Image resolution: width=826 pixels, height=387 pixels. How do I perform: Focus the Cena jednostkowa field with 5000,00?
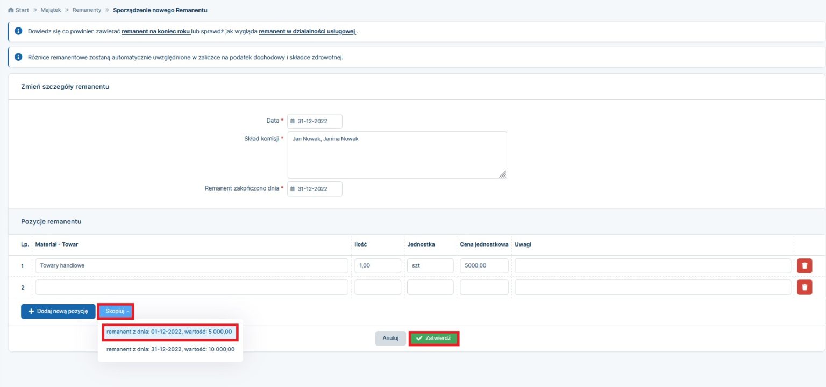click(484, 266)
